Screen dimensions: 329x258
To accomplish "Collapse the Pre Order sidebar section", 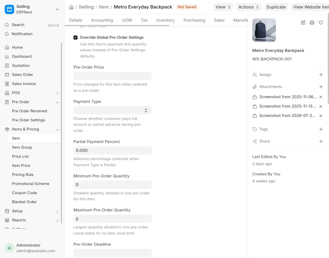I will (x=58, y=102).
